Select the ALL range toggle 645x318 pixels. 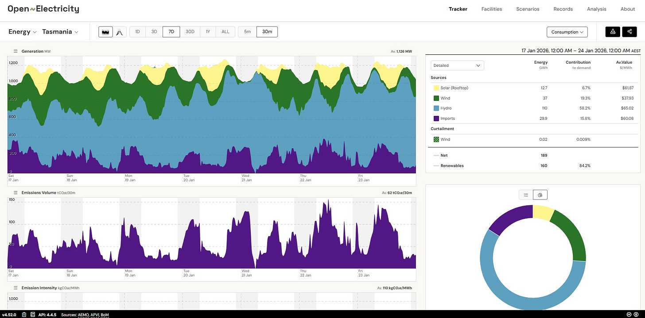(225, 32)
